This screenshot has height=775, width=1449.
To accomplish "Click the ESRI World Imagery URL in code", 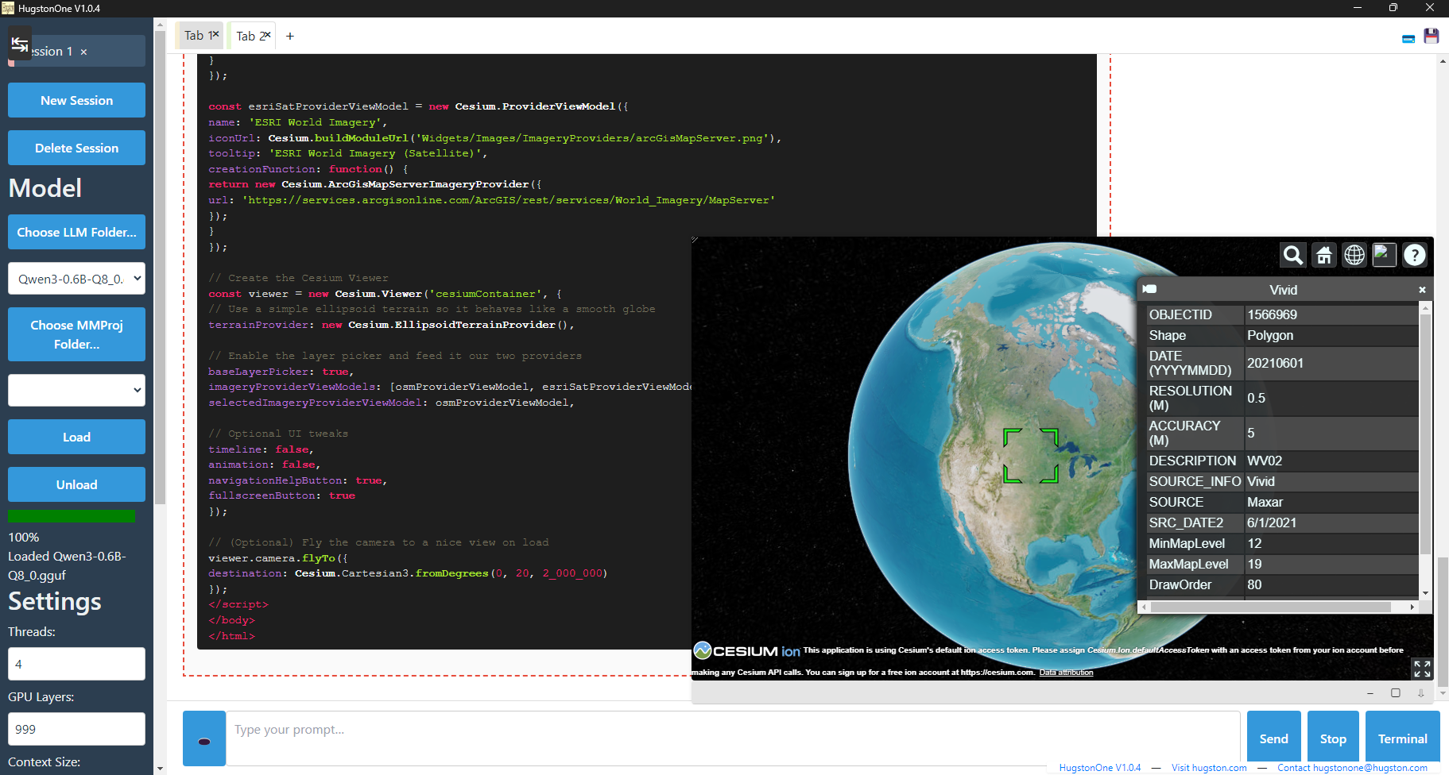I will point(509,200).
